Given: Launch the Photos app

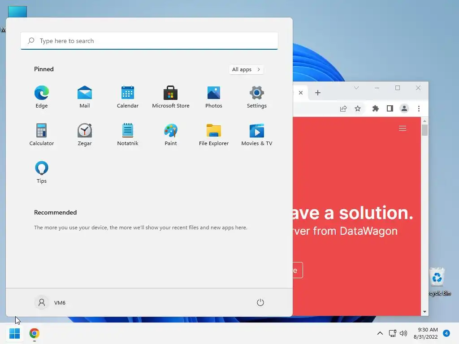Looking at the screenshot, I should (x=214, y=97).
